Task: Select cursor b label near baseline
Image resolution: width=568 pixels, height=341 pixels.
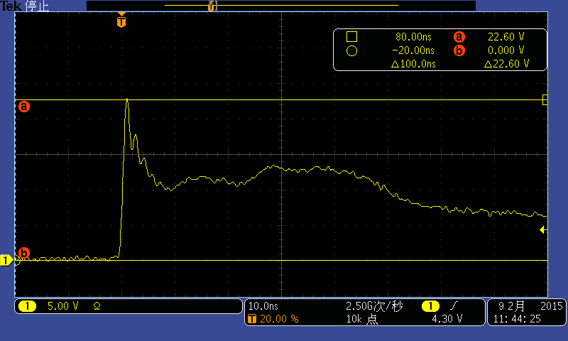Action: (24, 253)
